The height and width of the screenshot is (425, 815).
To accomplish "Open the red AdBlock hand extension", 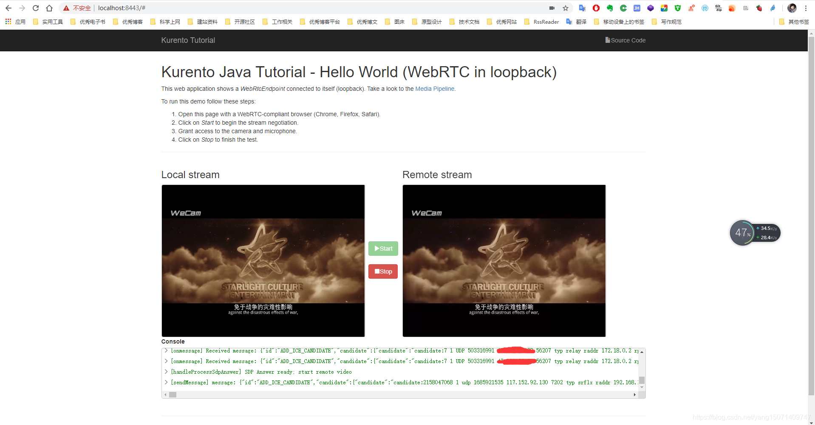I will click(596, 8).
